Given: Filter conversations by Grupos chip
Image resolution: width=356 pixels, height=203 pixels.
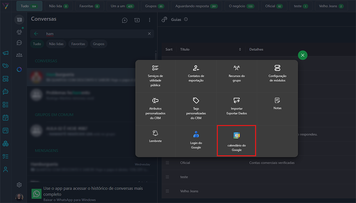Looking at the screenshot, I should tap(98, 44).
